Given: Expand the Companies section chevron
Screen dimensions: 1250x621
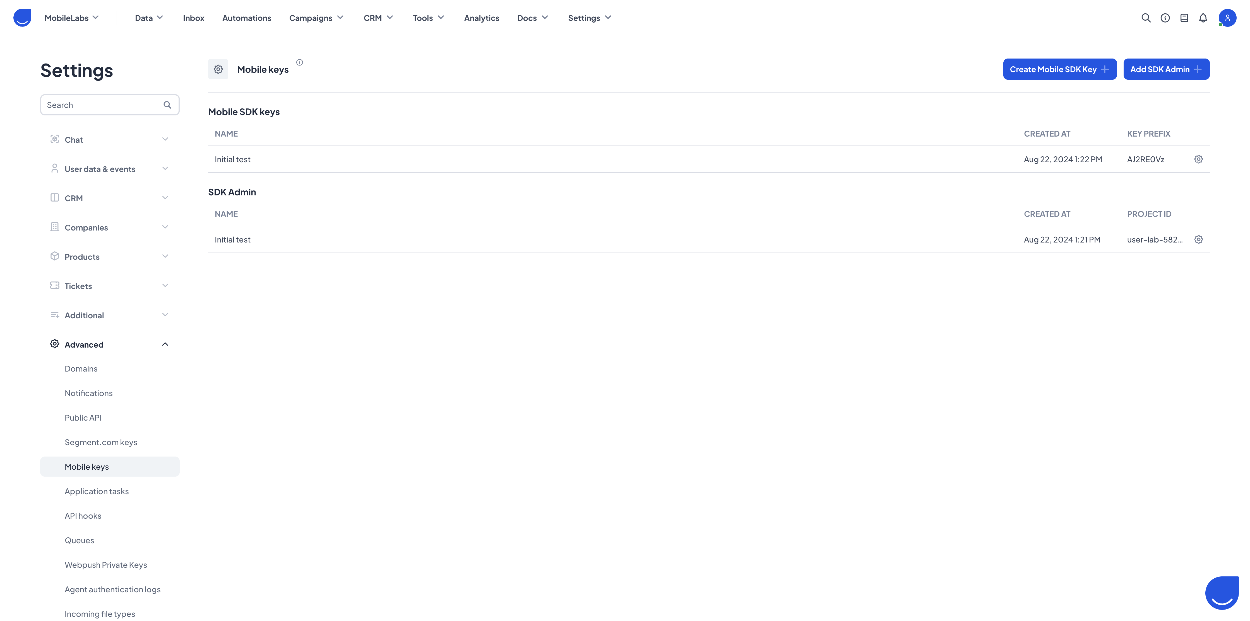Looking at the screenshot, I should click(x=165, y=227).
